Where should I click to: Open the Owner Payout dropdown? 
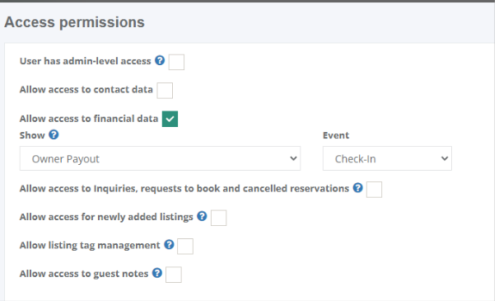[x=160, y=158]
